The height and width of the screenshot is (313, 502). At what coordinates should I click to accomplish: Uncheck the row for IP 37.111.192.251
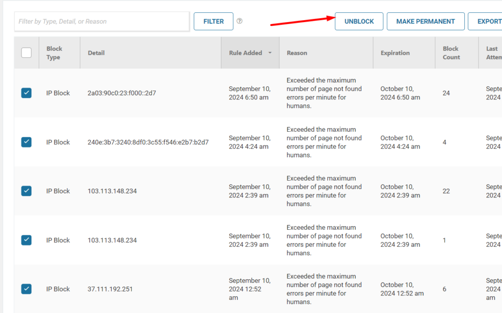tap(26, 289)
